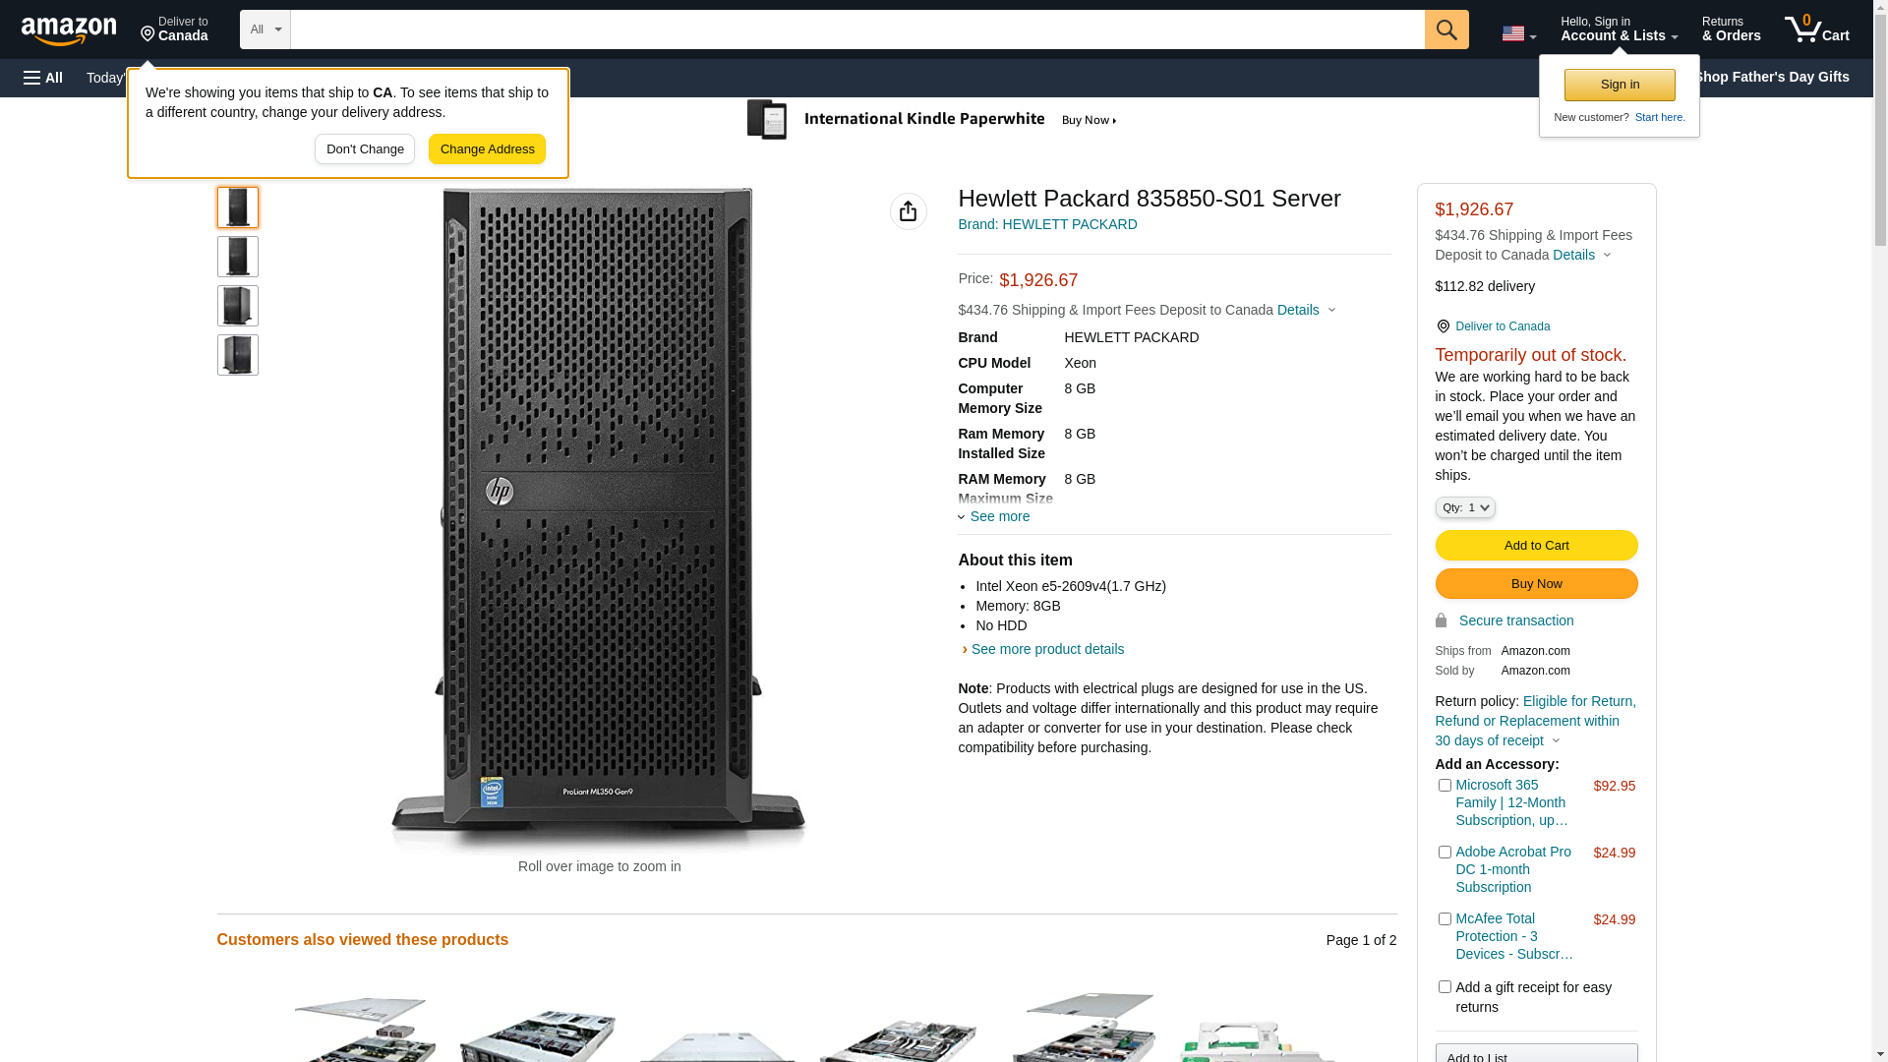Select the second server thumbnail image
This screenshot has width=1888, height=1062.
click(x=238, y=257)
